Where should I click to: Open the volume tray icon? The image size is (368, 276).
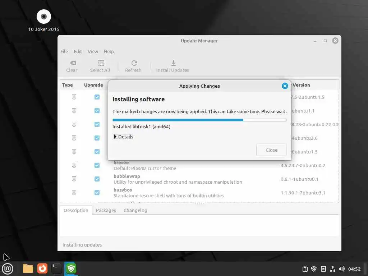tap(342, 269)
